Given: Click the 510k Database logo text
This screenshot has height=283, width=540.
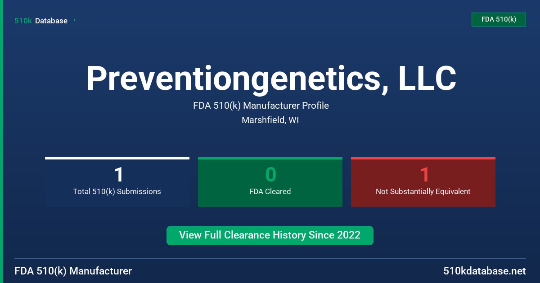Looking at the screenshot, I should pyautogui.click(x=41, y=21).
